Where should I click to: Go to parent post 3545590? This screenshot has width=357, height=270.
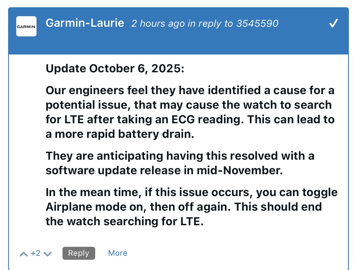(x=257, y=24)
